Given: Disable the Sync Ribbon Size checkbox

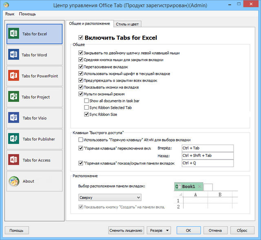Looking at the screenshot, I should pos(86,114).
